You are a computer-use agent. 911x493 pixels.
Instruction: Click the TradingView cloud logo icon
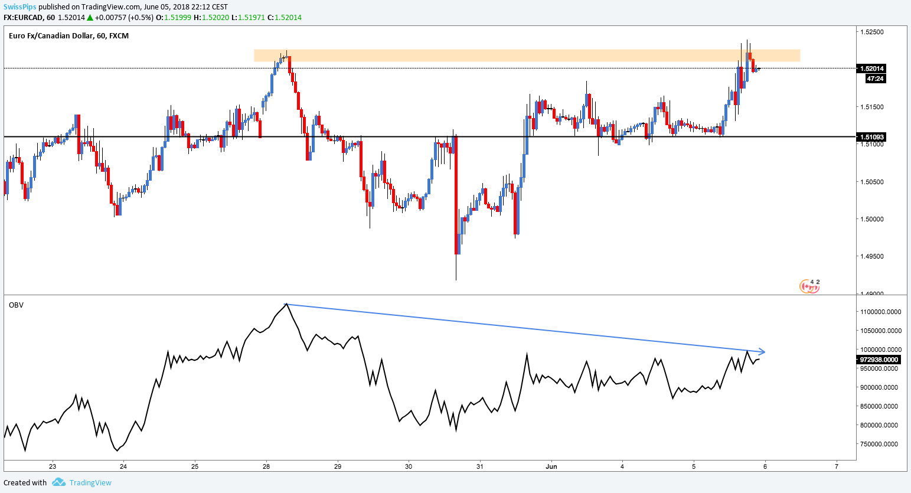[58, 482]
